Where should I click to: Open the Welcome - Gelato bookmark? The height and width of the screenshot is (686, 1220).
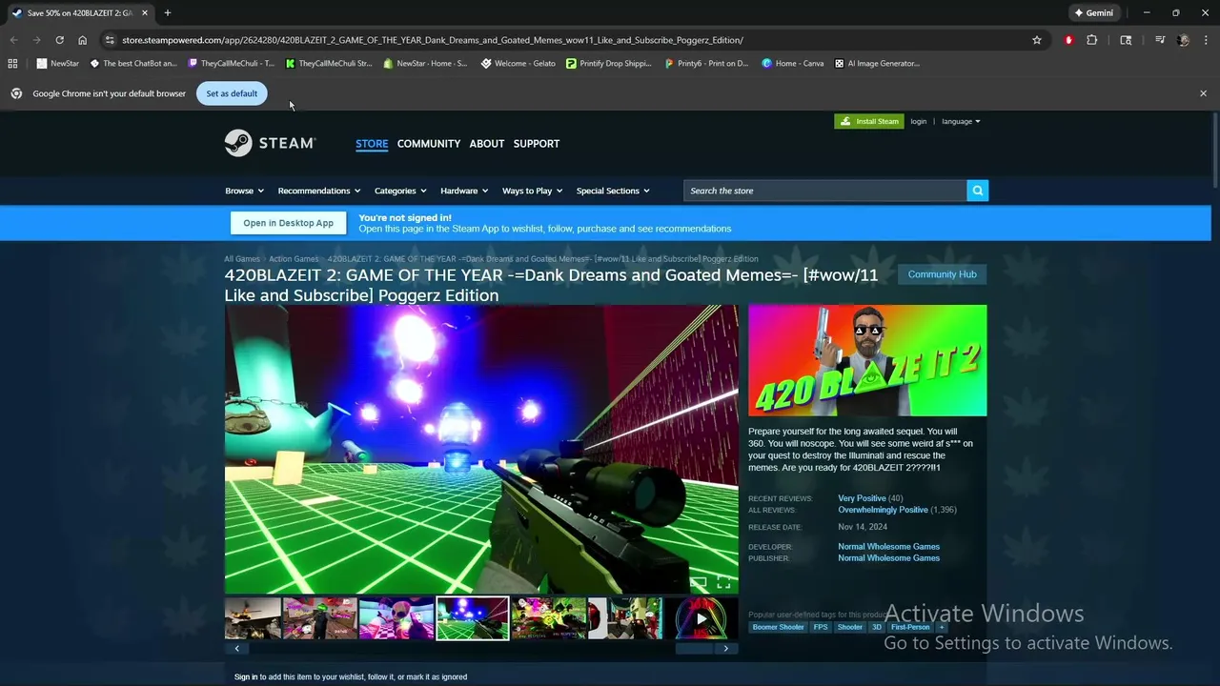tap(518, 64)
